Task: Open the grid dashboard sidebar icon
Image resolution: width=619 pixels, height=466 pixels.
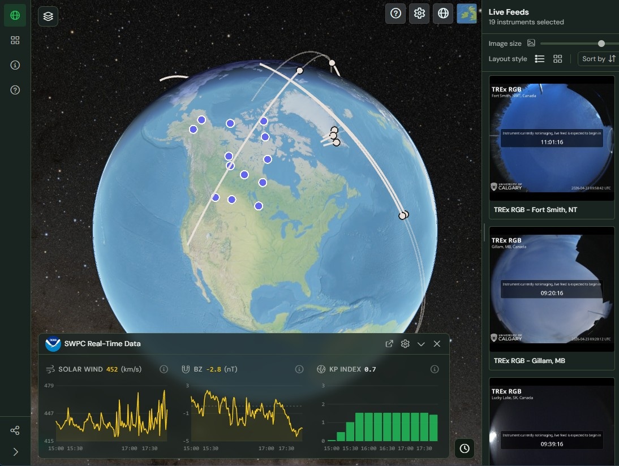Action: [15, 40]
